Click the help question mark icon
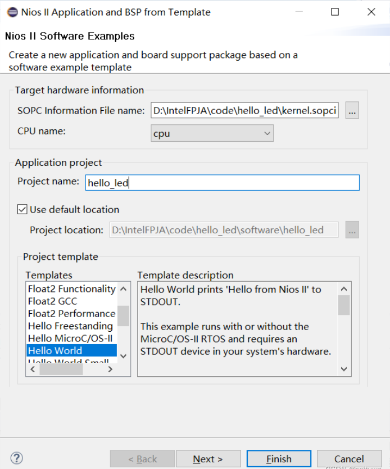 click(x=17, y=458)
